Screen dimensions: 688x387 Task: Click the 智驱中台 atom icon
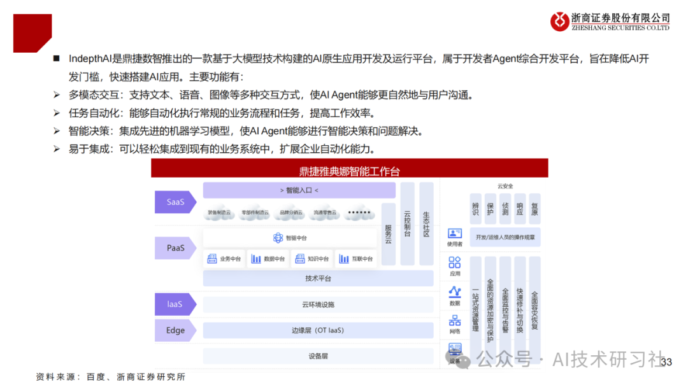coord(278,237)
